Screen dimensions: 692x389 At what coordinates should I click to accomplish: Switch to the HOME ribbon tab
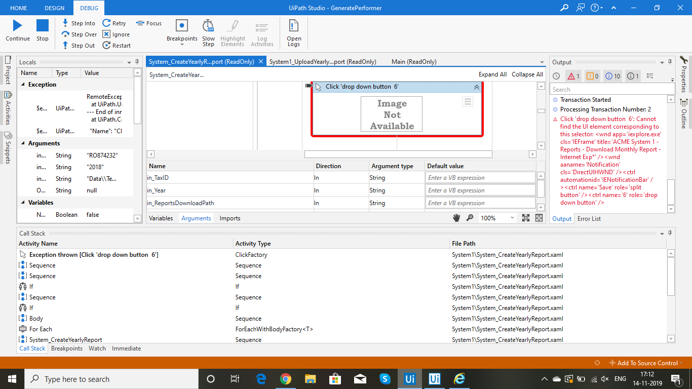[x=19, y=8]
